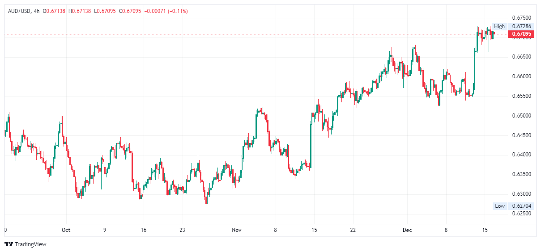
Task: Click the AUD/USD symbol title
Action: (19, 11)
